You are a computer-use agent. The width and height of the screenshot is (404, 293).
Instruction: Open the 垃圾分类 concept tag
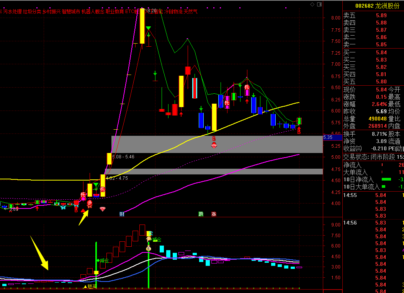click(x=32, y=11)
